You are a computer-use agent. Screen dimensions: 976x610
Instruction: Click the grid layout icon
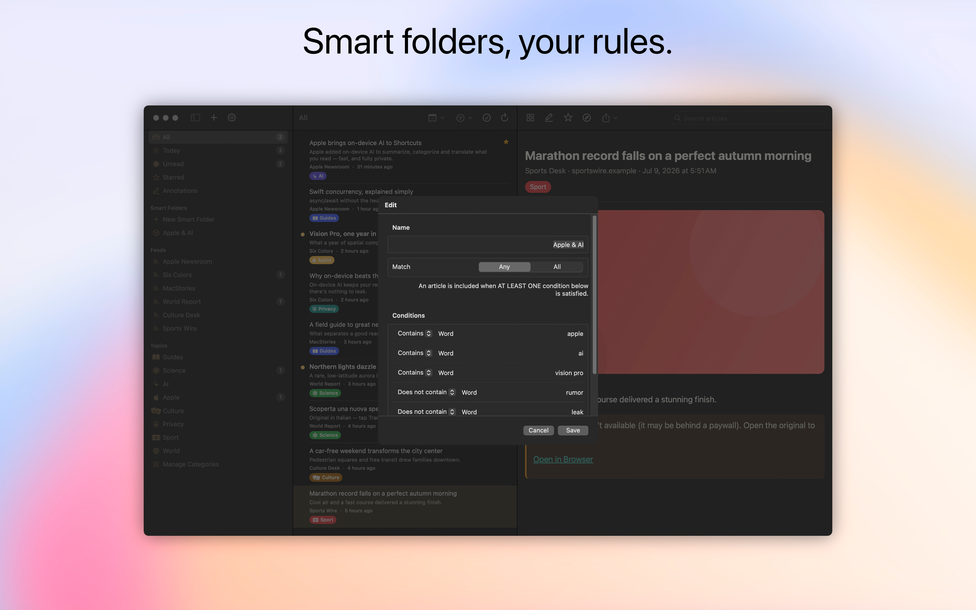click(x=530, y=118)
